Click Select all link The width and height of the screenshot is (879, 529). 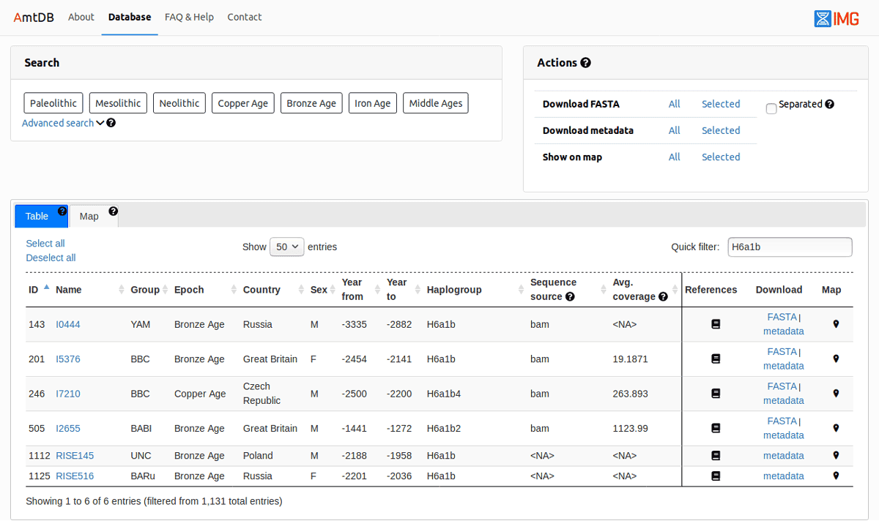point(45,243)
